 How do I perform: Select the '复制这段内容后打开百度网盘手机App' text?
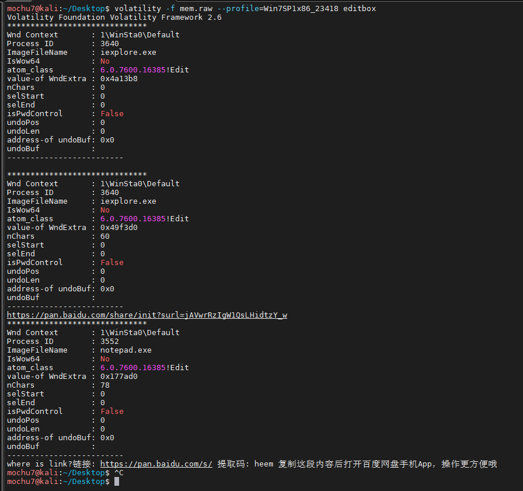(355, 464)
